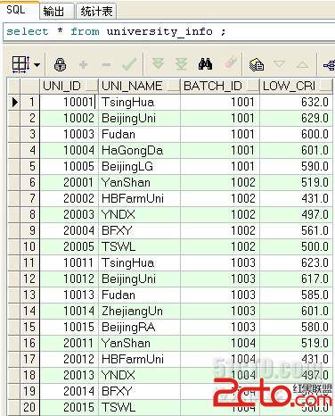
Task: Click the cell containing 10013
Action: tap(69, 295)
